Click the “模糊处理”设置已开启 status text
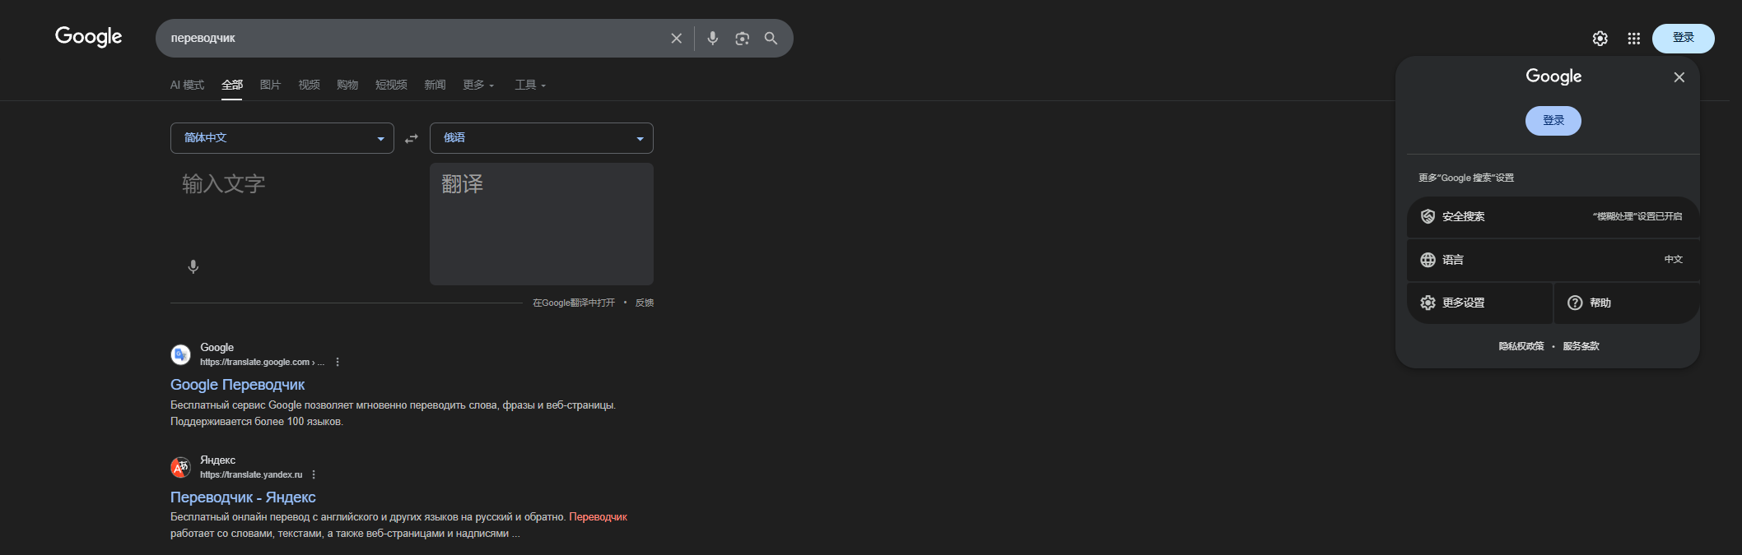1742x555 pixels. click(x=1637, y=217)
